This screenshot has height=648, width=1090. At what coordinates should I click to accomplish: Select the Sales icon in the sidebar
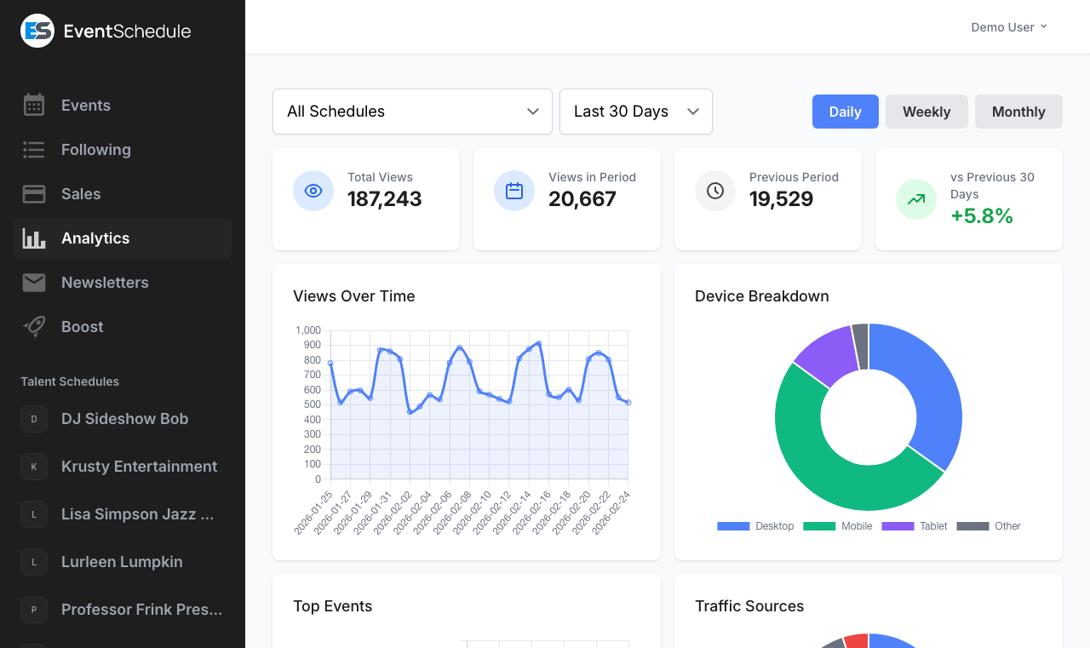[33, 193]
